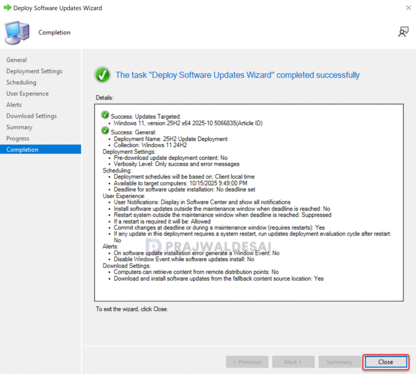The image size is (416, 374).
Task: Select the highlighted Completion step
Action: click(41, 150)
